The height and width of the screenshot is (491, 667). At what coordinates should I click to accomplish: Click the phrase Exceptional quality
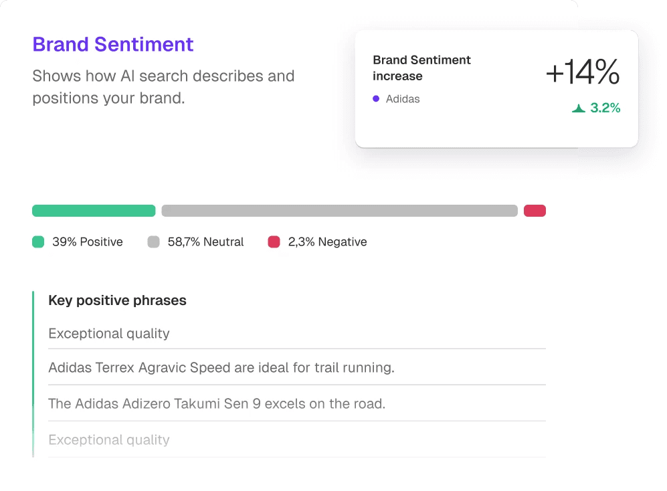108,333
